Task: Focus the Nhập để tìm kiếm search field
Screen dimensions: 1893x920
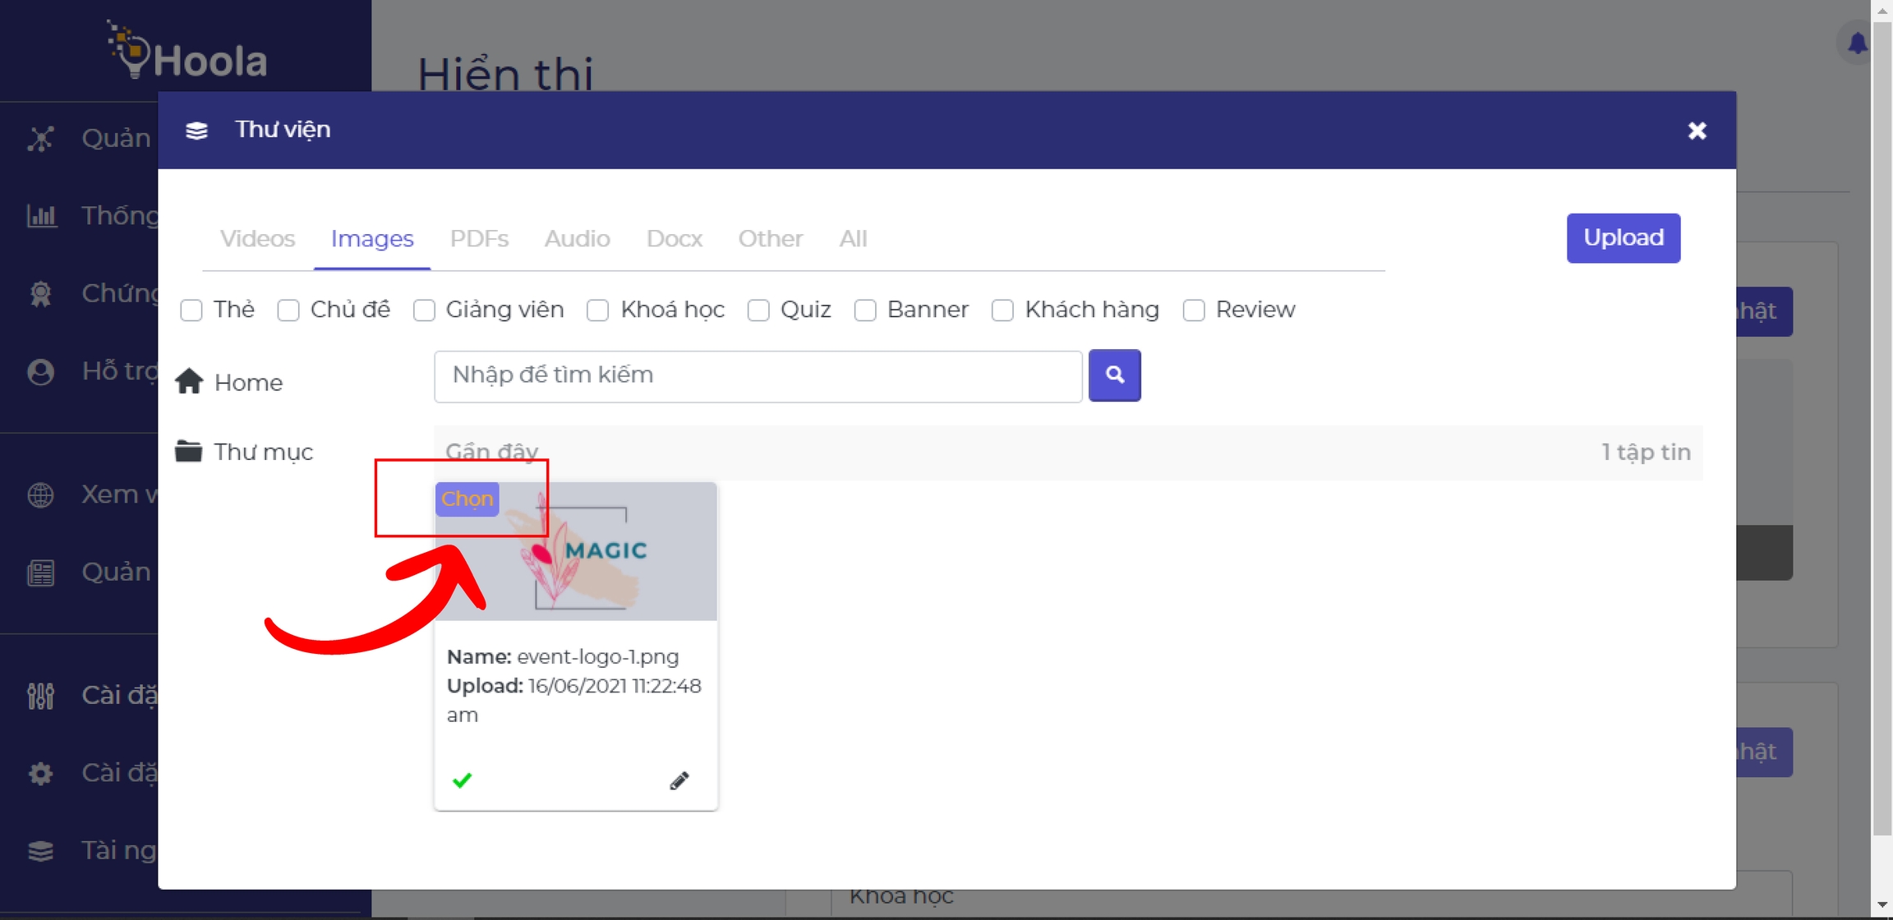Action: [758, 375]
